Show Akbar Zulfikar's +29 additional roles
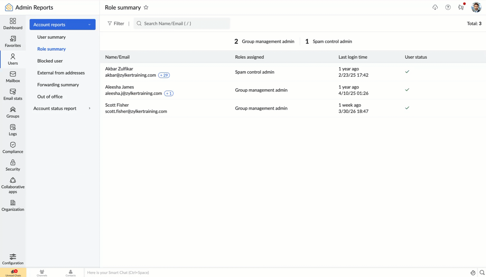 point(164,75)
